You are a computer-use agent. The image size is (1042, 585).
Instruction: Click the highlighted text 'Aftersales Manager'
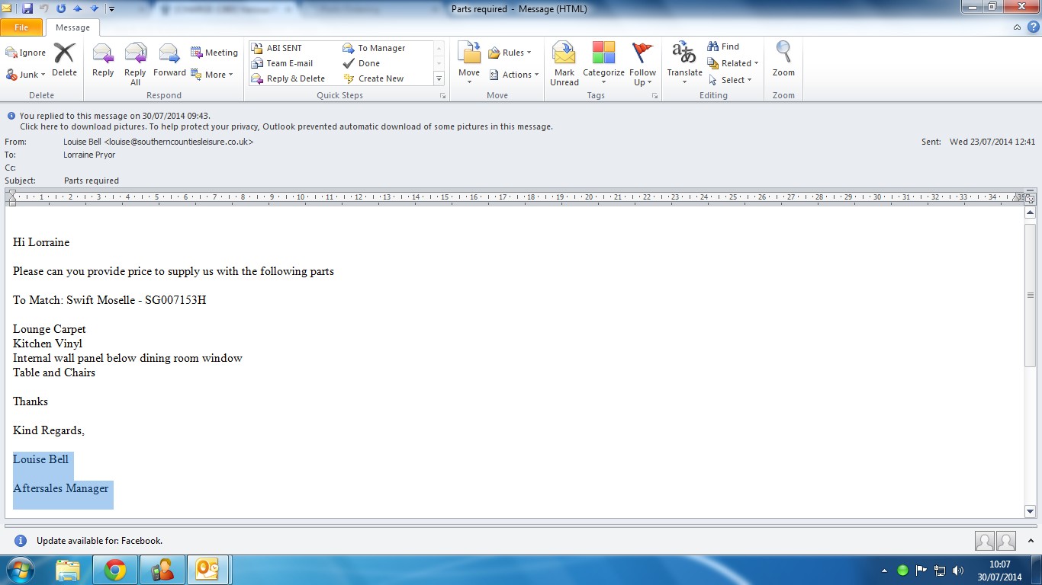[x=61, y=488]
